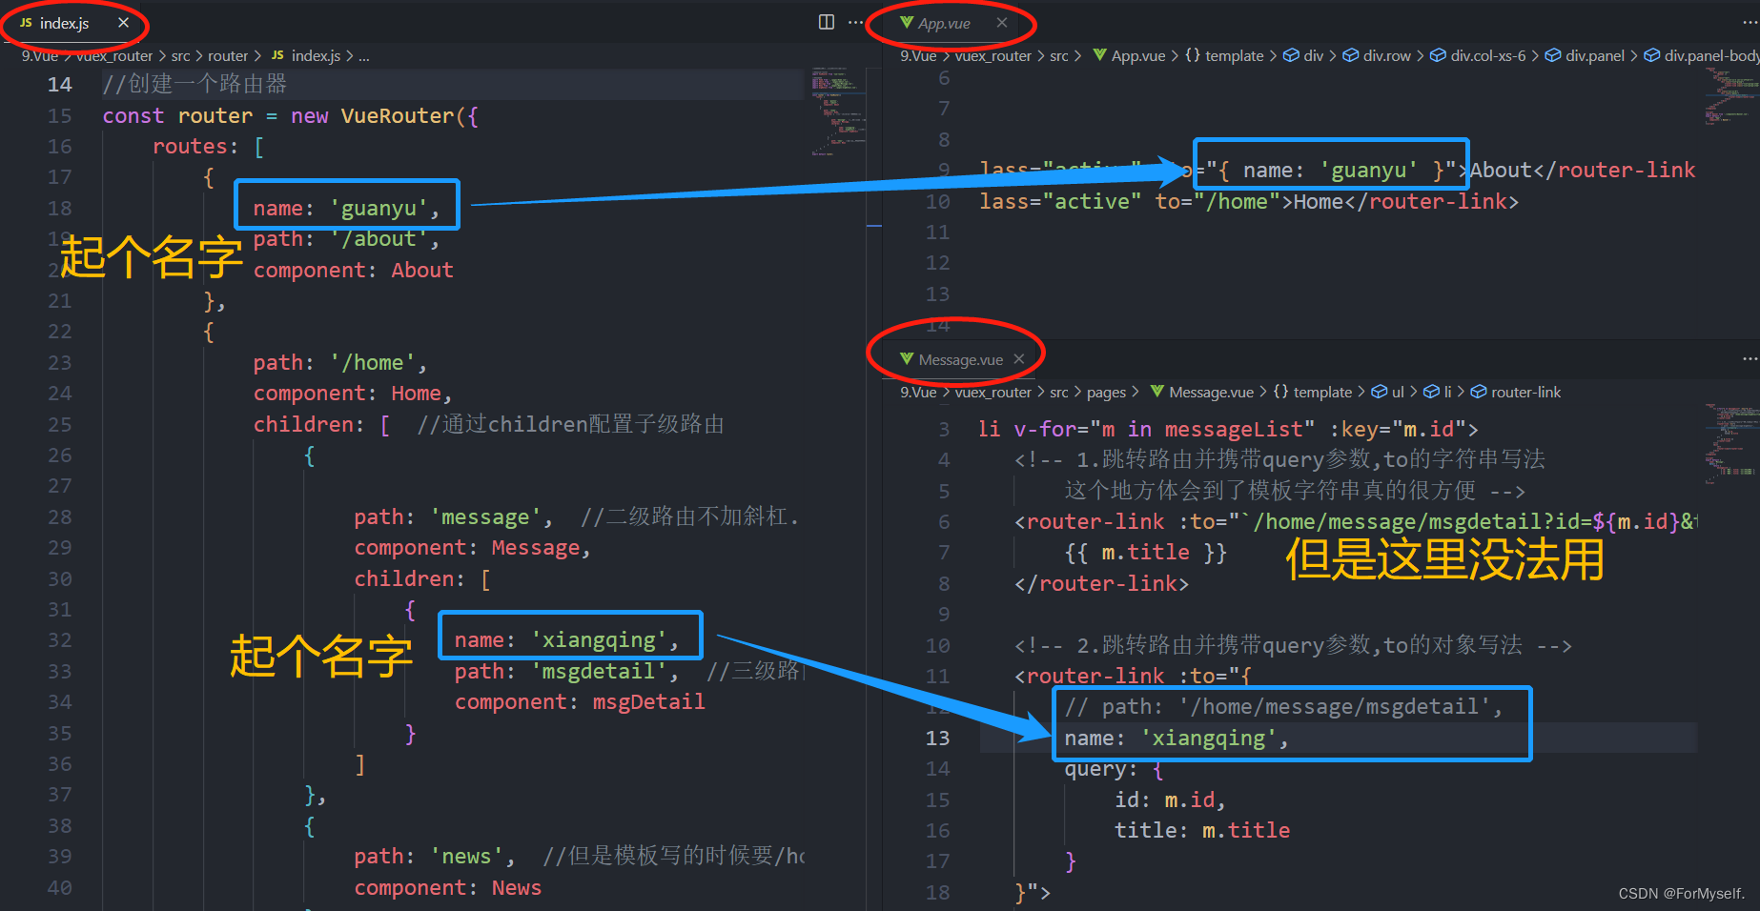1760x911 pixels.
Task: Click 'query: {' in Message.vue
Action: point(1114,769)
